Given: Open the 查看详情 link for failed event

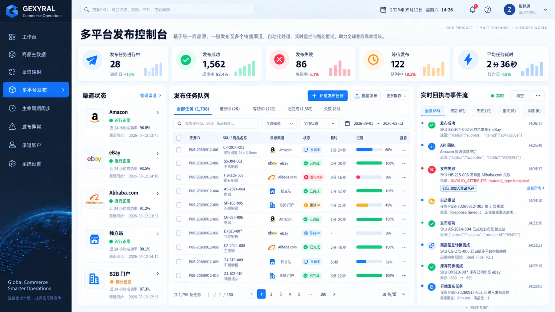Looking at the screenshot, I should 535,188.
